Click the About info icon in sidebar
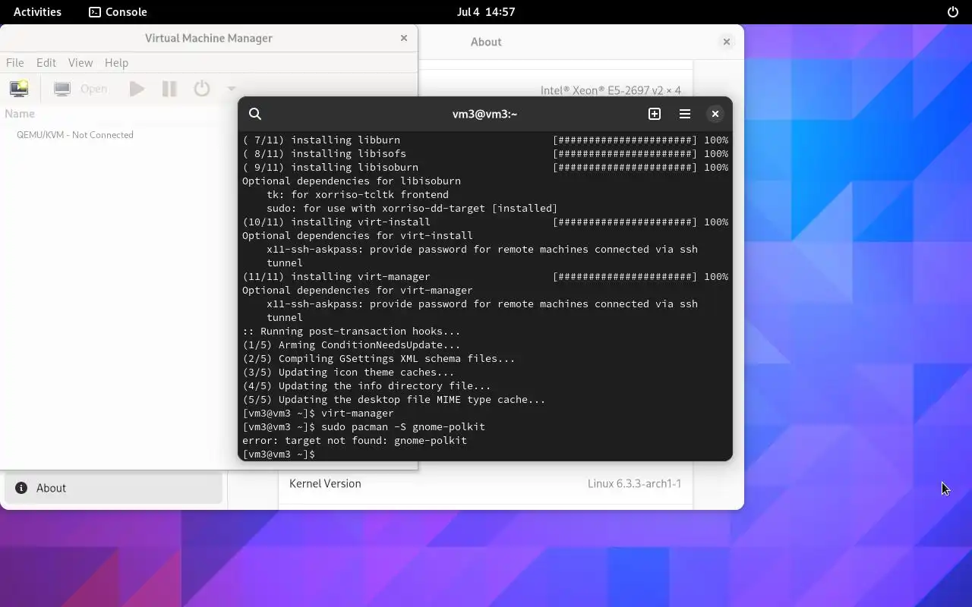Screen dimensions: 972x607 (21, 488)
